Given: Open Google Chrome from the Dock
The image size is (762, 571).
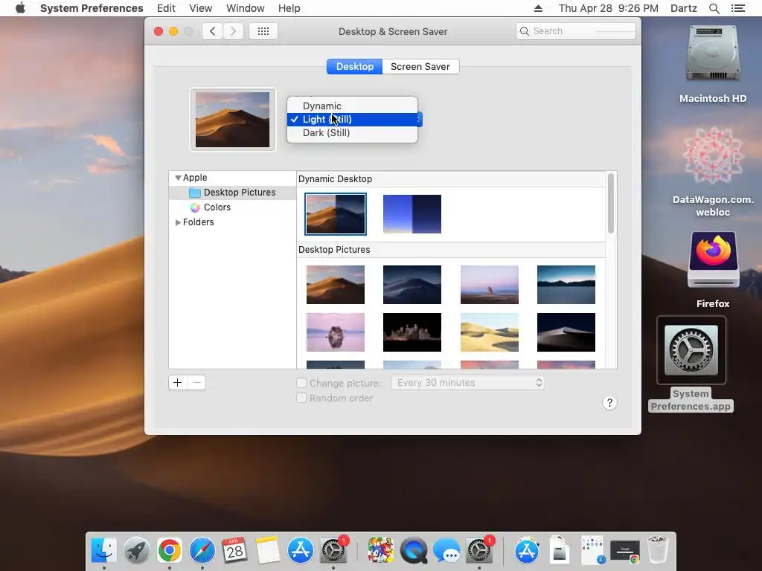Looking at the screenshot, I should click(169, 551).
